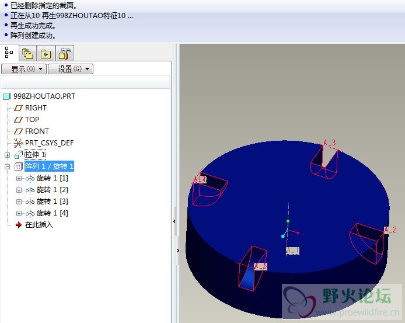Click the extrude icon of 拉伸 1
405x323 pixels.
click(18, 155)
